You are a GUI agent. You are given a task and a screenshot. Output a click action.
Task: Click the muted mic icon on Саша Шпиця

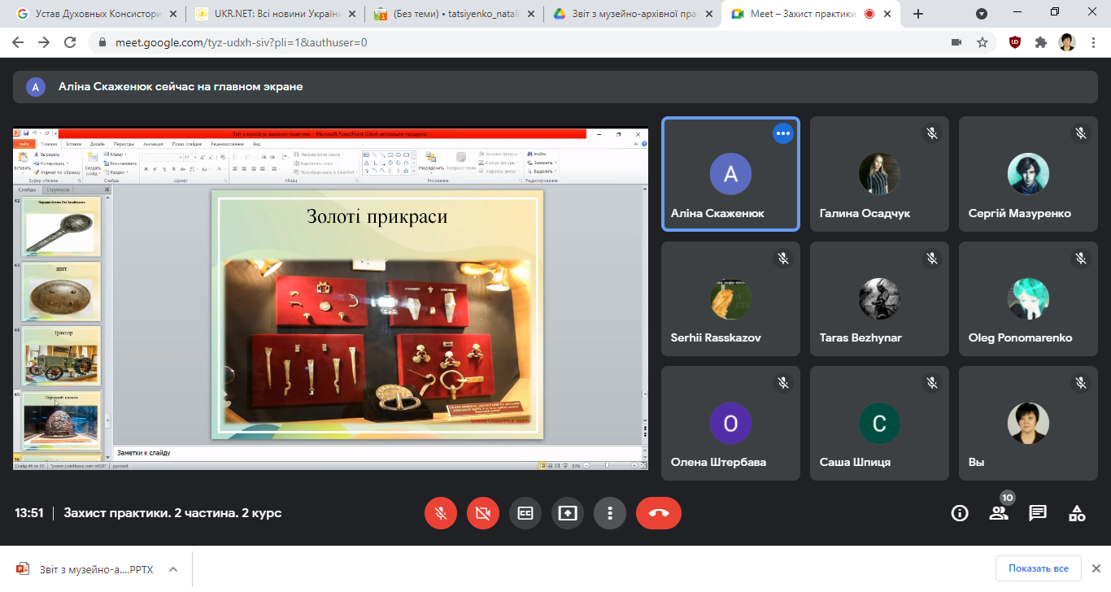tap(932, 382)
